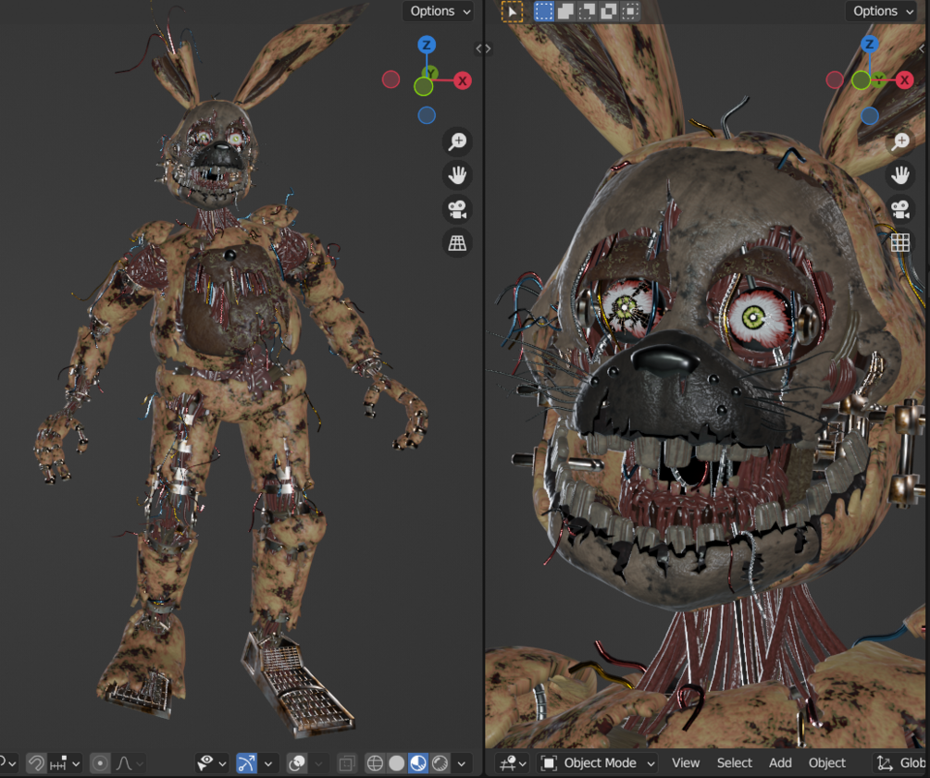Screen dimensions: 930x778
Task: Choose the Extend existing selection mode
Action: coord(565,11)
